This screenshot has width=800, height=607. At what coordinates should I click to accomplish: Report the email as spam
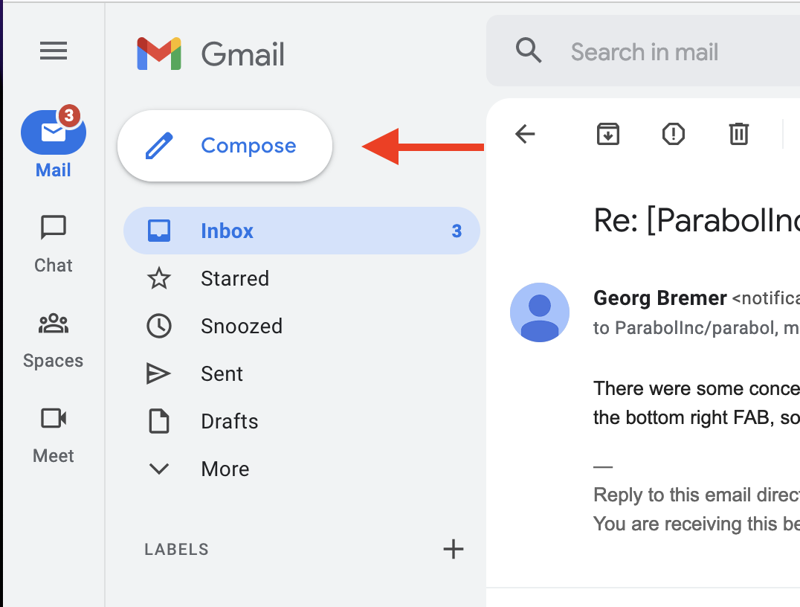673,134
